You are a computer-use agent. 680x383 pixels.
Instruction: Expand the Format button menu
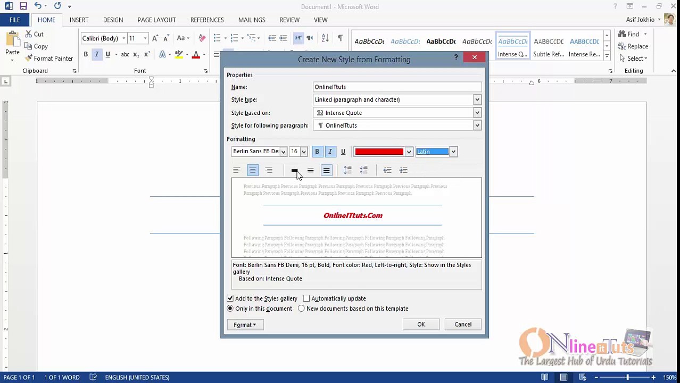coord(245,324)
